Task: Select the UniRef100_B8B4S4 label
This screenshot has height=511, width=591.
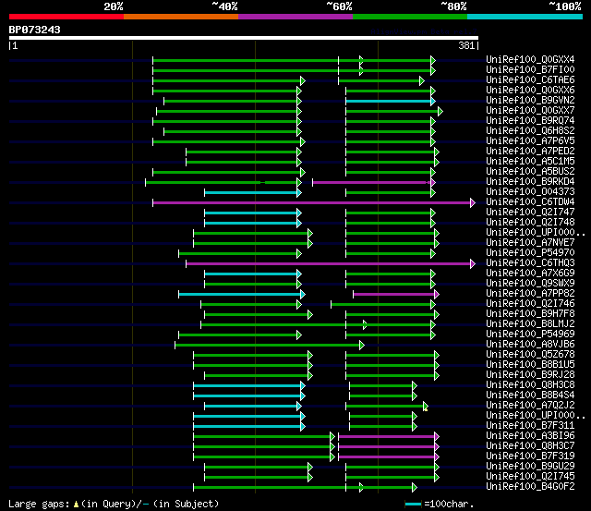Action: (x=530, y=395)
